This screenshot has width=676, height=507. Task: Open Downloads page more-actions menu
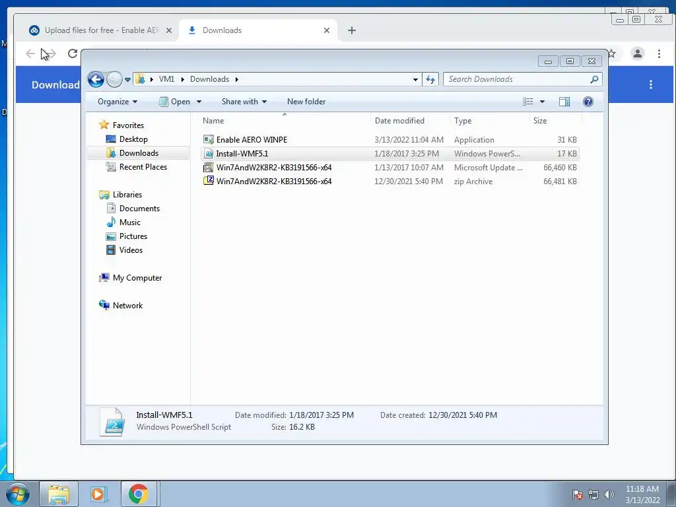click(651, 84)
